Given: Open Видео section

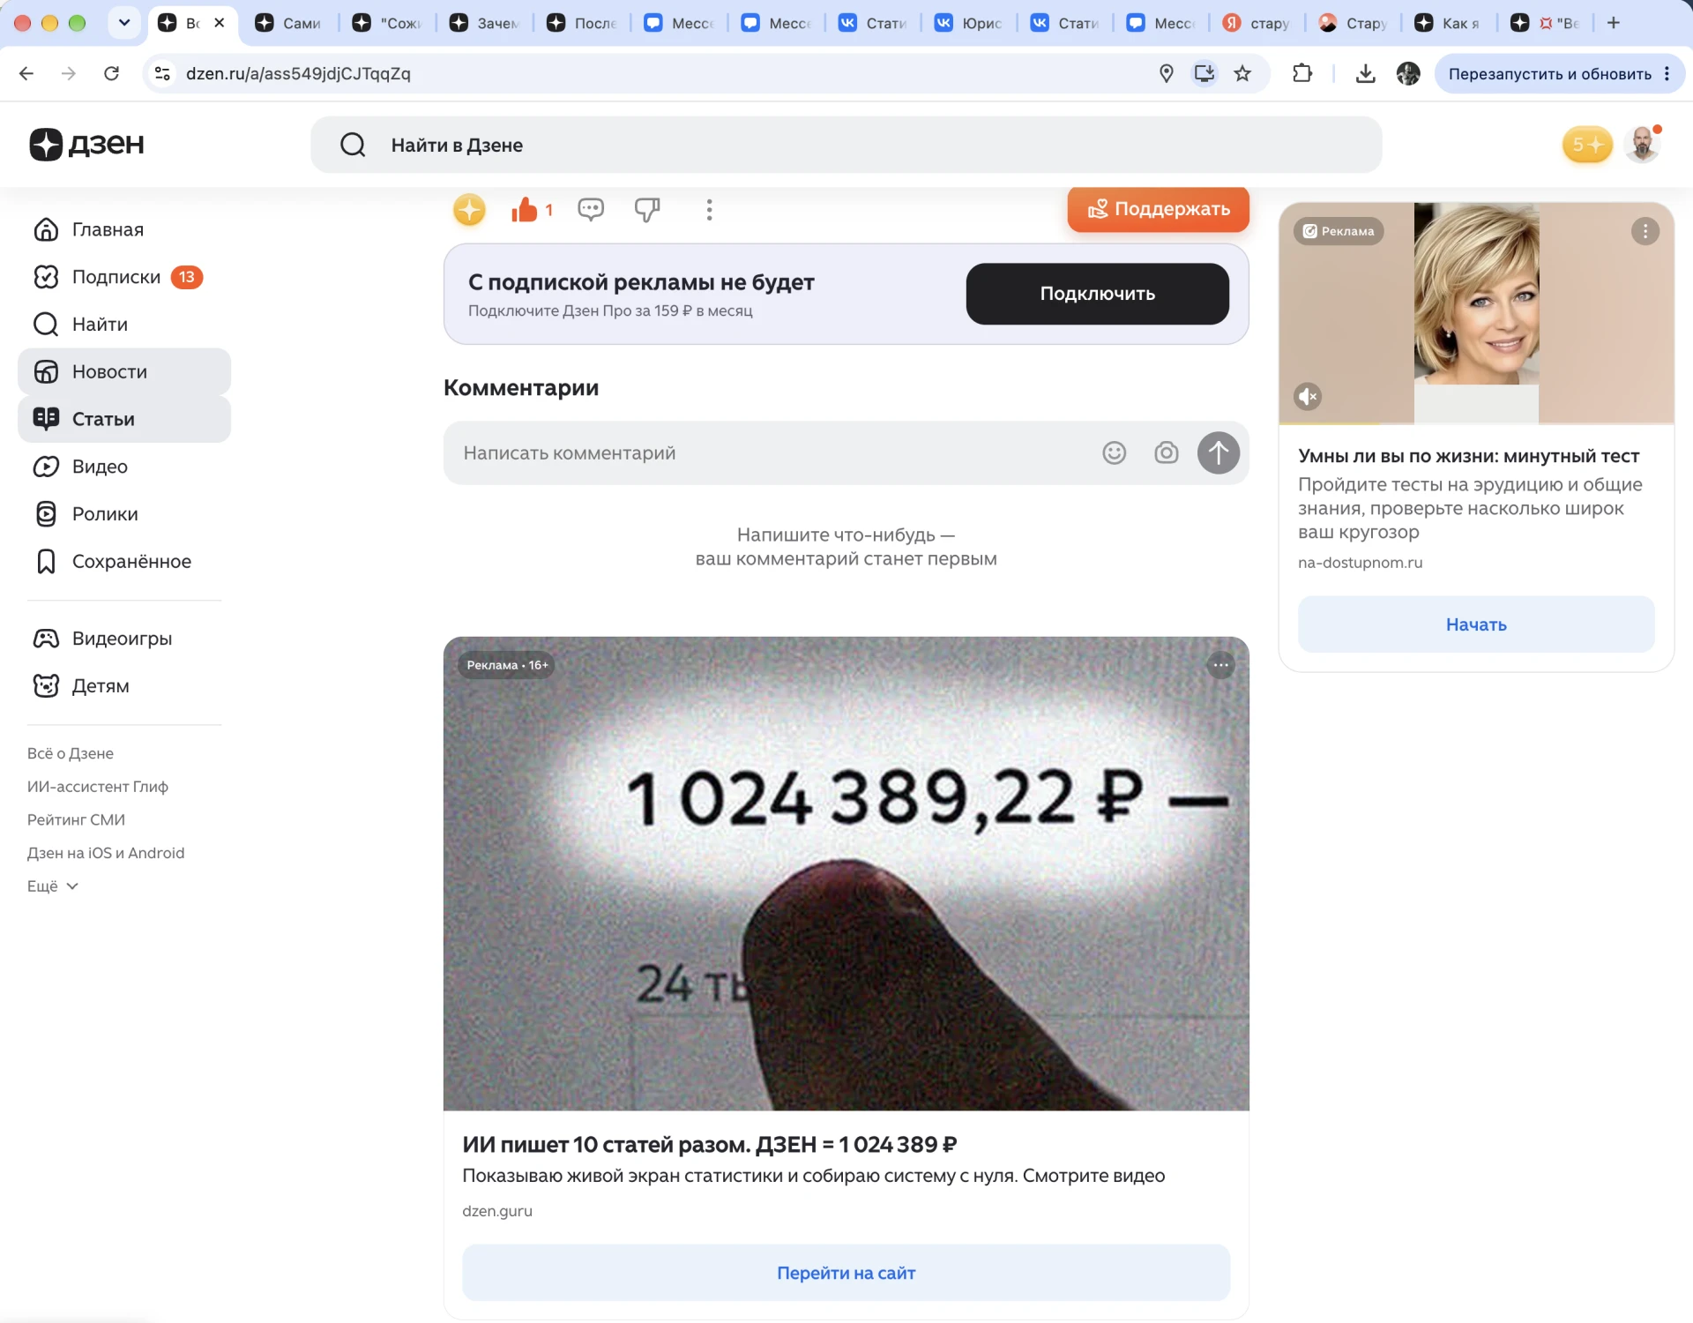Looking at the screenshot, I should pyautogui.click(x=124, y=467).
